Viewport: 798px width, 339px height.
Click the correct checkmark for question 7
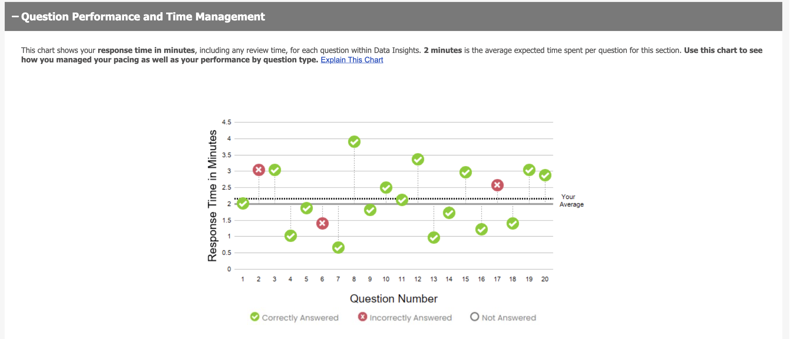tap(338, 248)
